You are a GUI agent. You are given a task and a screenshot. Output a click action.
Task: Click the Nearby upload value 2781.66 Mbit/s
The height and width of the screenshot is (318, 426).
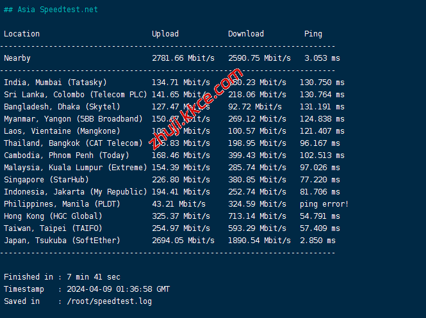coord(183,58)
